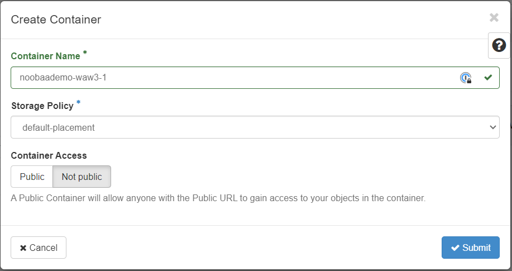The width and height of the screenshot is (512, 271).
Task: Click the Container Name label
Action: [45, 56]
